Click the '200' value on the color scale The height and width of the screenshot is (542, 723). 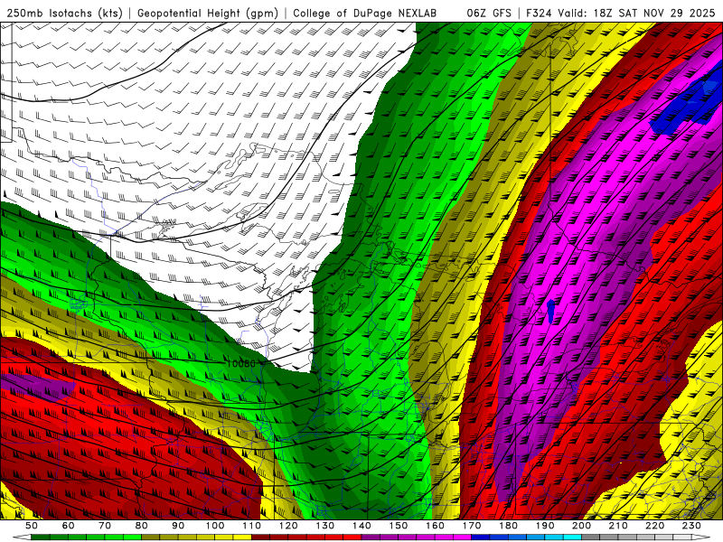(x=581, y=526)
